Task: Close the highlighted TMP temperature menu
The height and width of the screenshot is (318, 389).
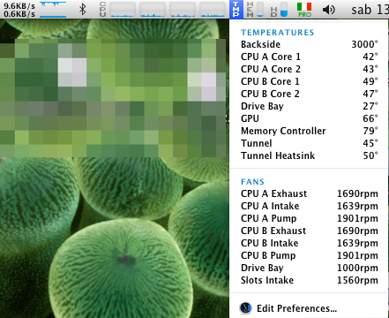Action: pyautogui.click(x=236, y=10)
